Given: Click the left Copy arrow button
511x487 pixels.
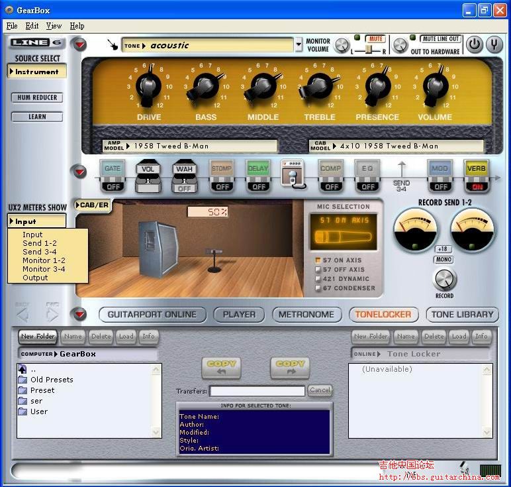Looking at the screenshot, I should pyautogui.click(x=221, y=366).
